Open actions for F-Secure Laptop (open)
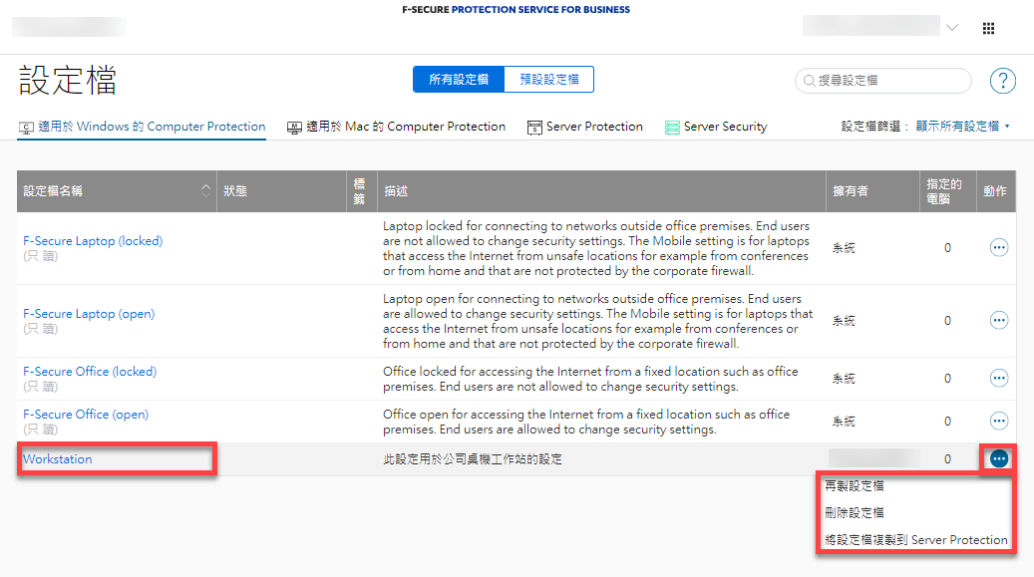Screen dimensions: 1034x577 pyautogui.click(x=998, y=320)
